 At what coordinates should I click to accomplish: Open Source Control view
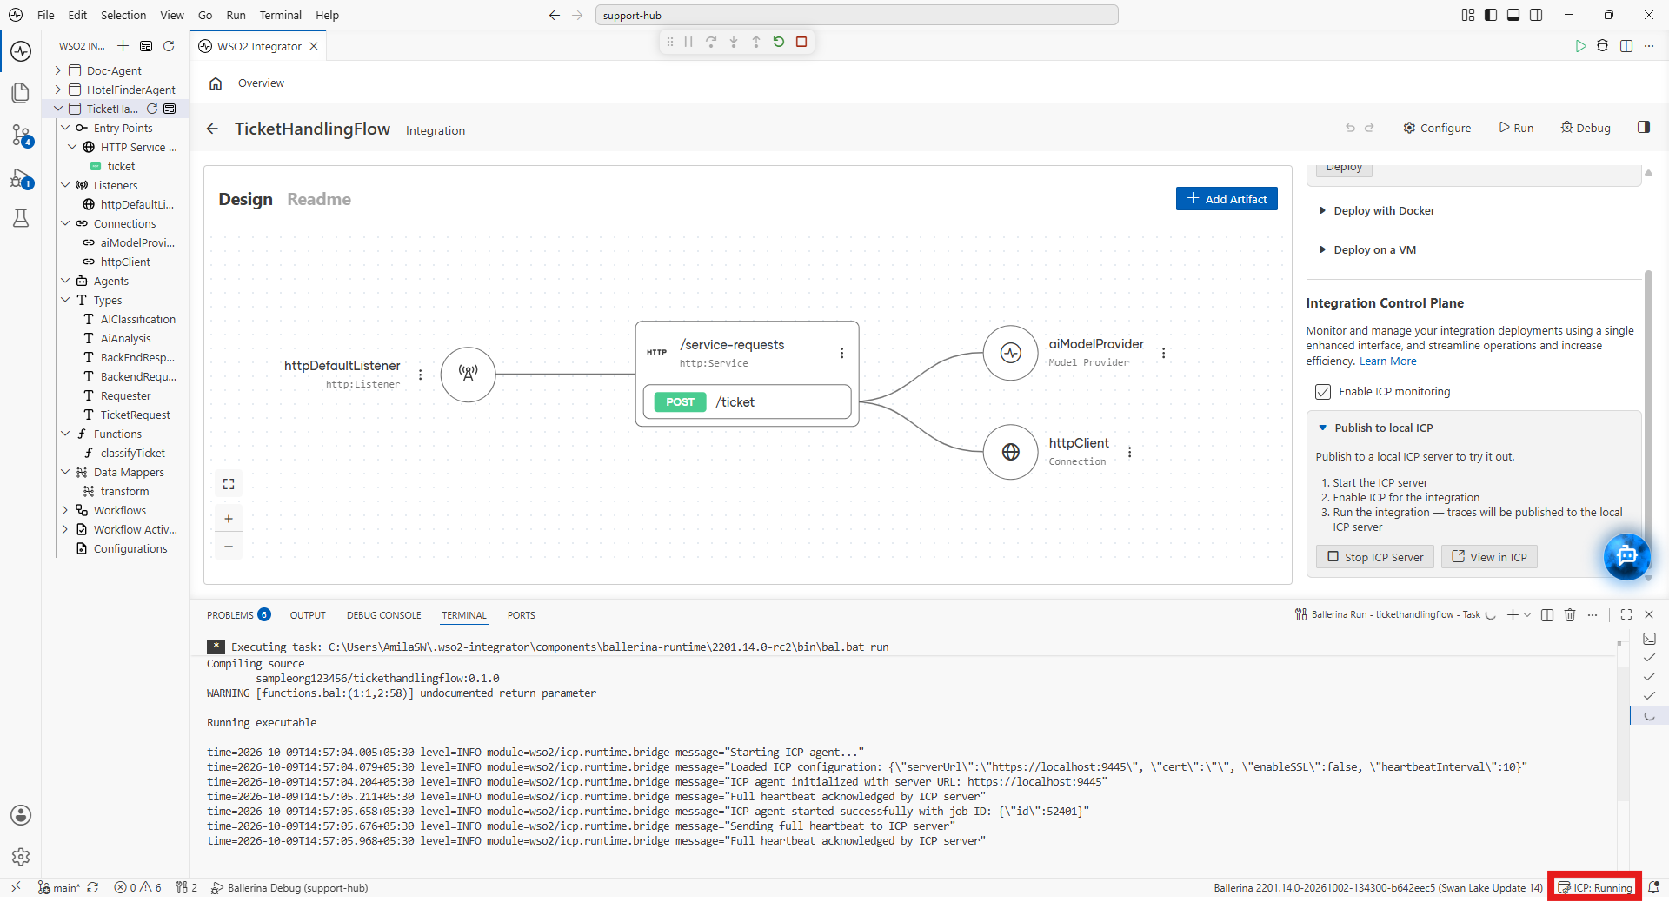21,135
